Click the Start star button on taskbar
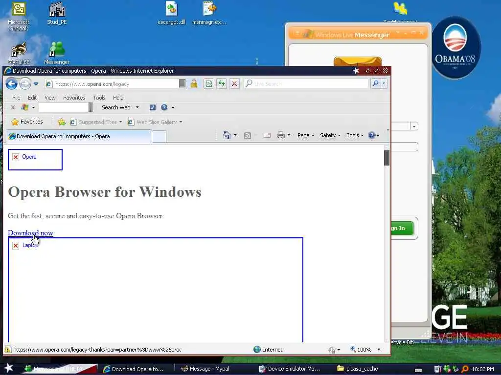The width and height of the screenshot is (501, 375). coord(9,368)
